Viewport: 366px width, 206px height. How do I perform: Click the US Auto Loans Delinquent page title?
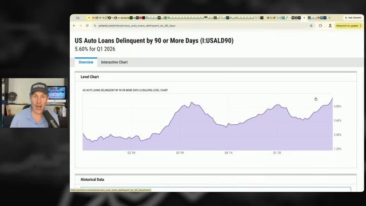pos(154,41)
